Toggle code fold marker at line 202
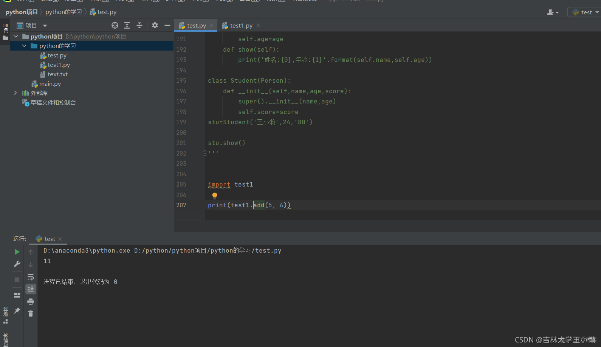Viewport: 601px width, 347px height. pyautogui.click(x=205, y=153)
